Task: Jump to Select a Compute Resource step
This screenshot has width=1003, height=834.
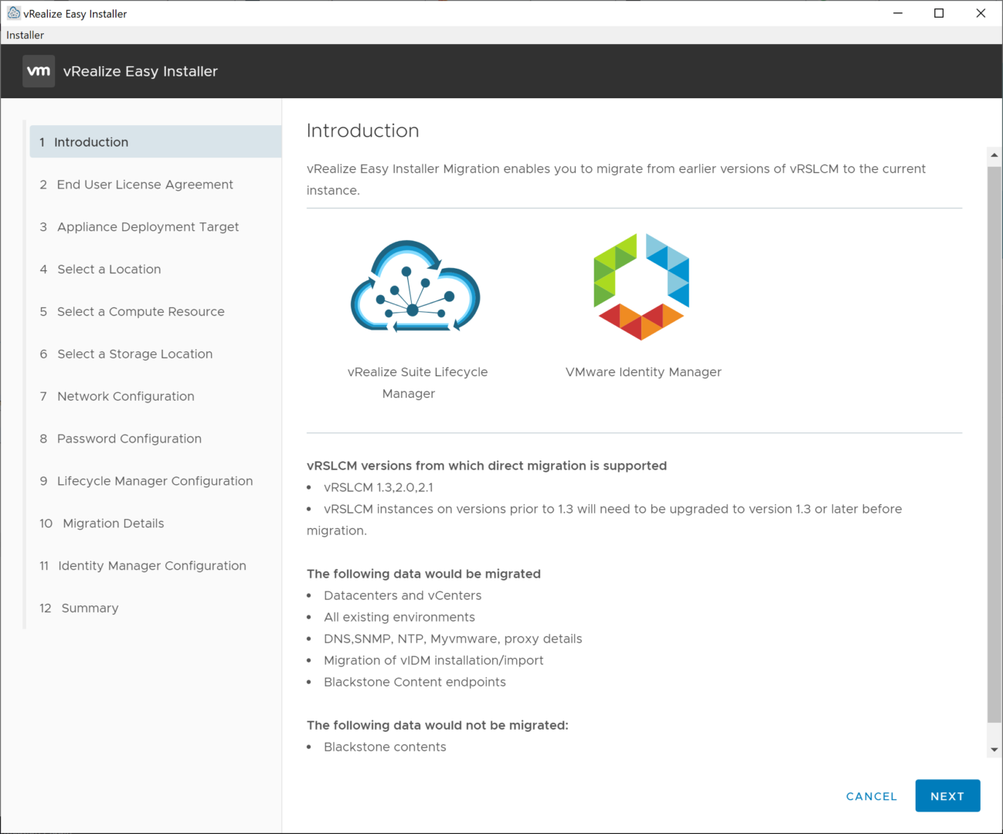Action: 141,312
